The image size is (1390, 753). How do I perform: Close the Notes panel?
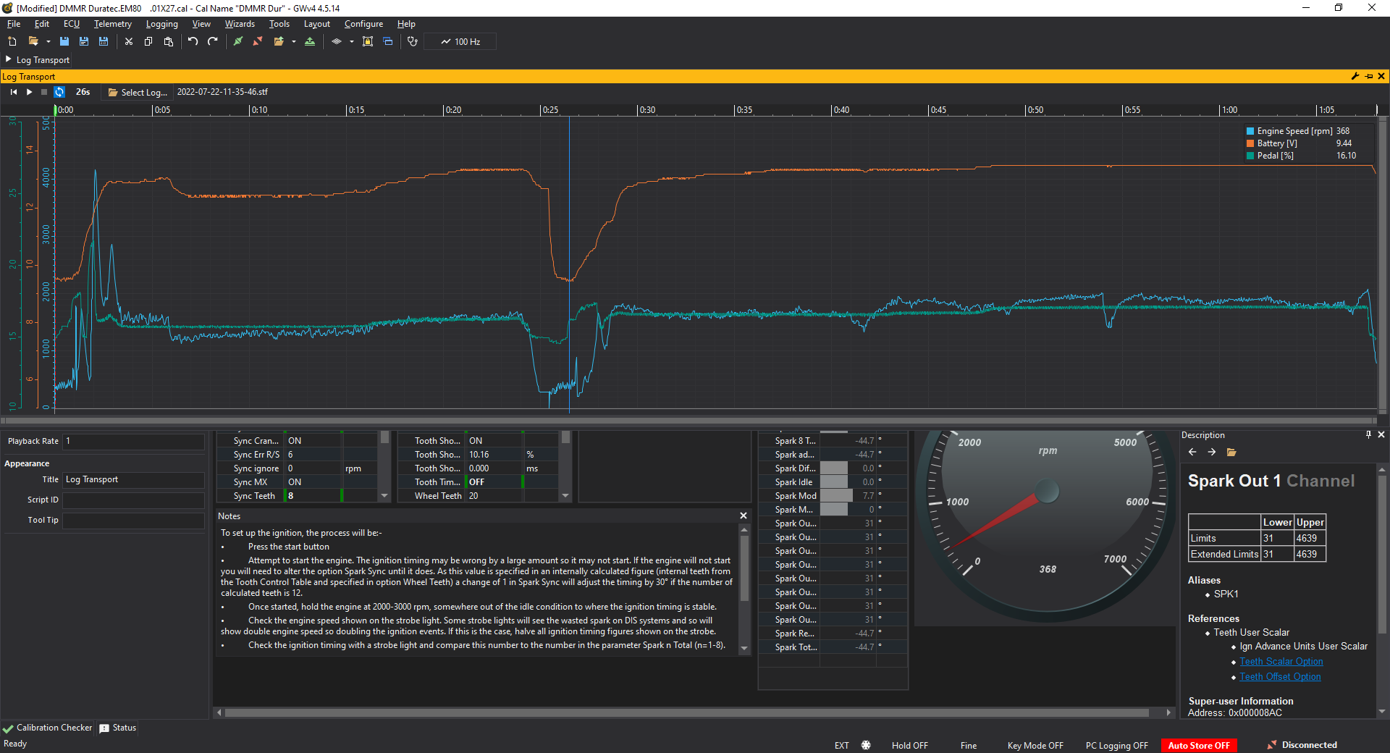(x=744, y=516)
